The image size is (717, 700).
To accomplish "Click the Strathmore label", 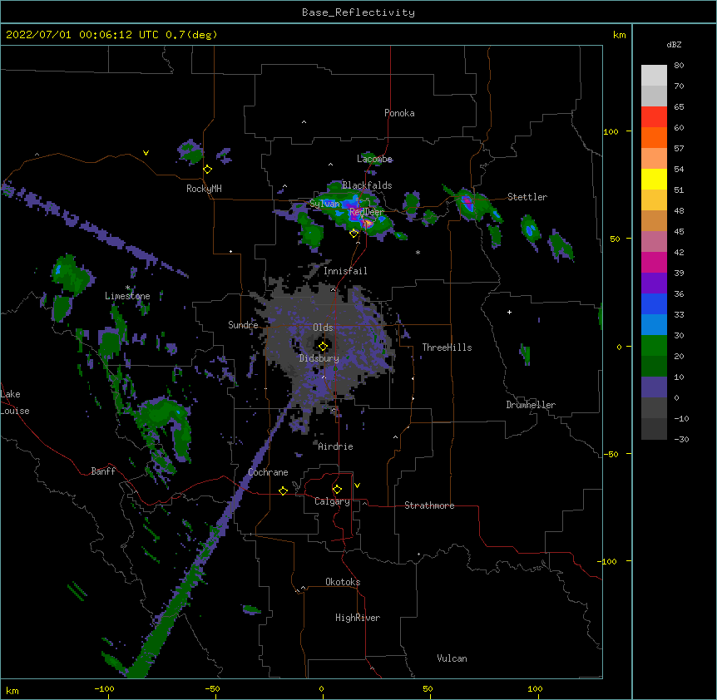I will [x=429, y=505].
